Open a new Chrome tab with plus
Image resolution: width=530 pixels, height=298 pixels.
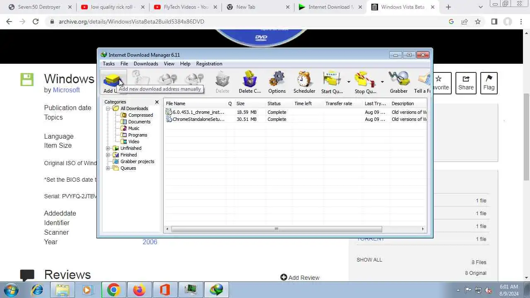pos(448,7)
